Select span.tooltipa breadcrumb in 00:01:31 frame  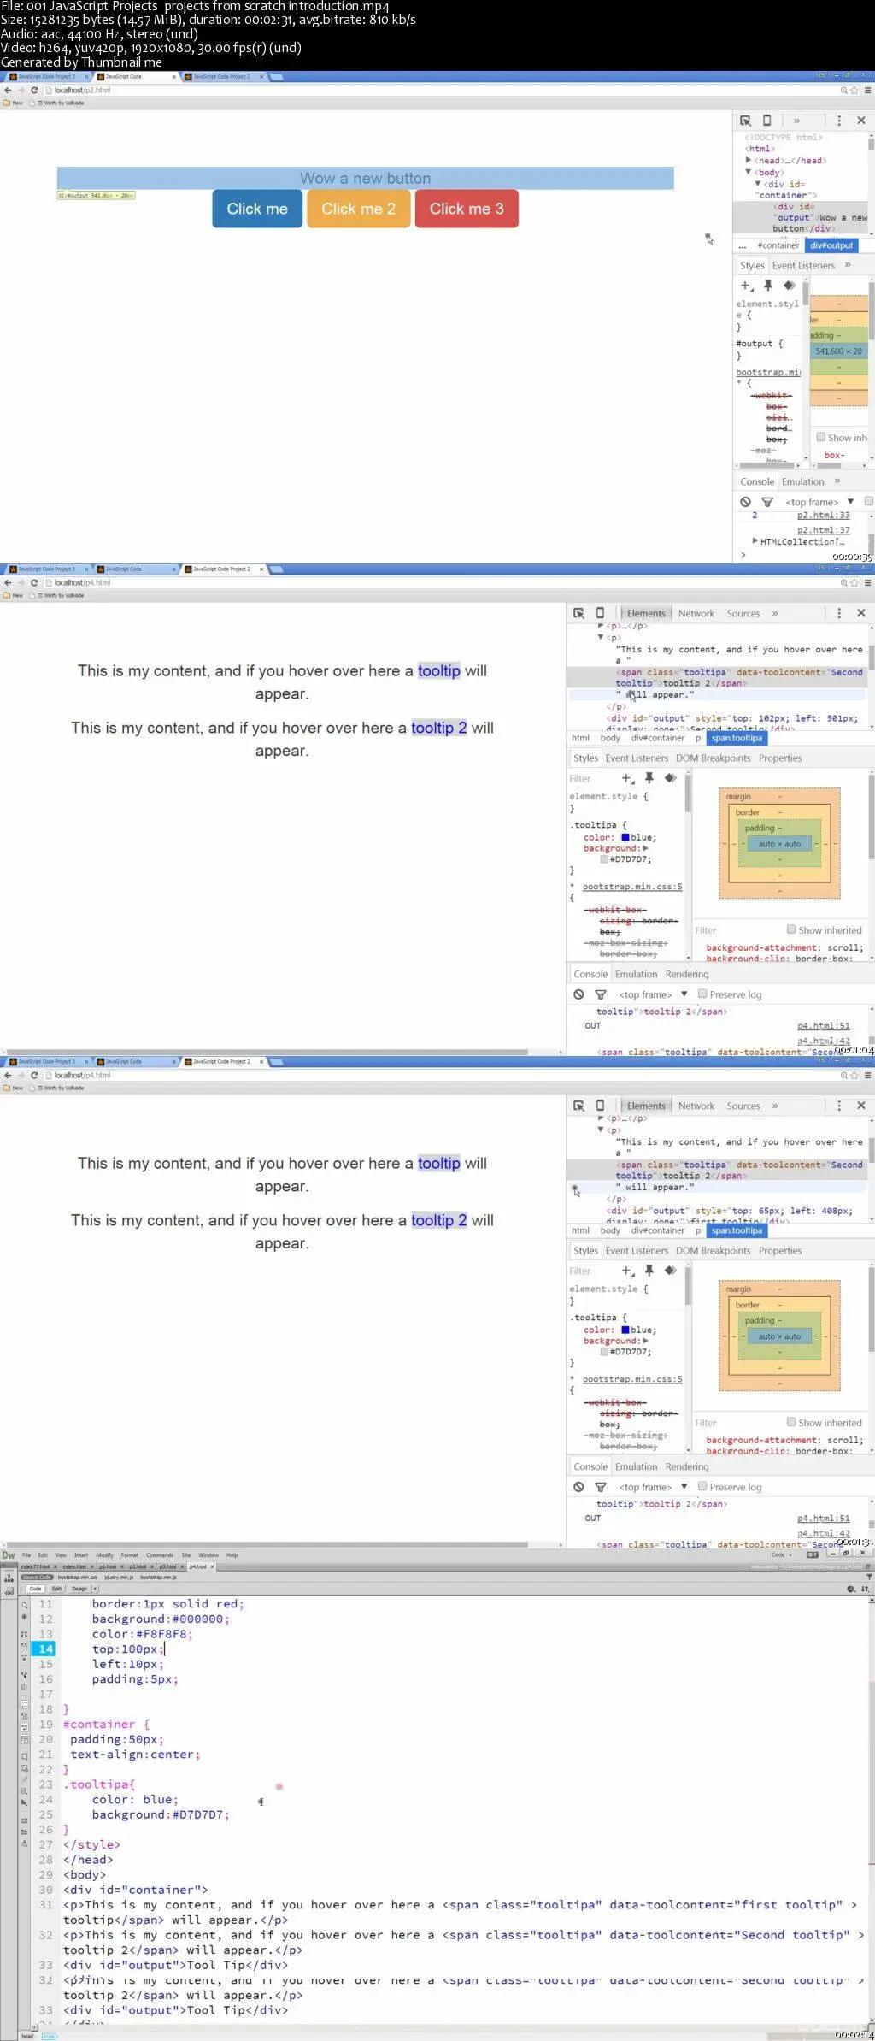[x=737, y=1230]
